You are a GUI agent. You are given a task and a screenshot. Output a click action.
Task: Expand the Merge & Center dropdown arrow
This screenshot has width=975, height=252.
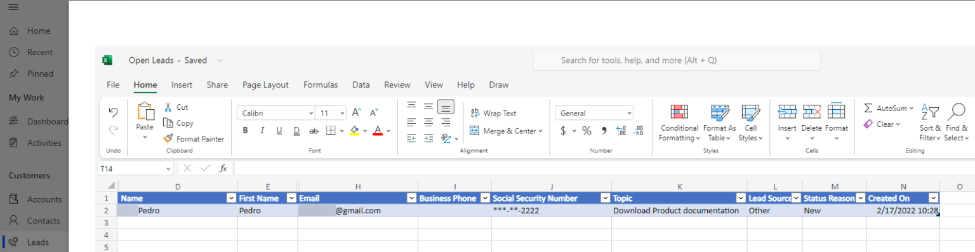541,131
